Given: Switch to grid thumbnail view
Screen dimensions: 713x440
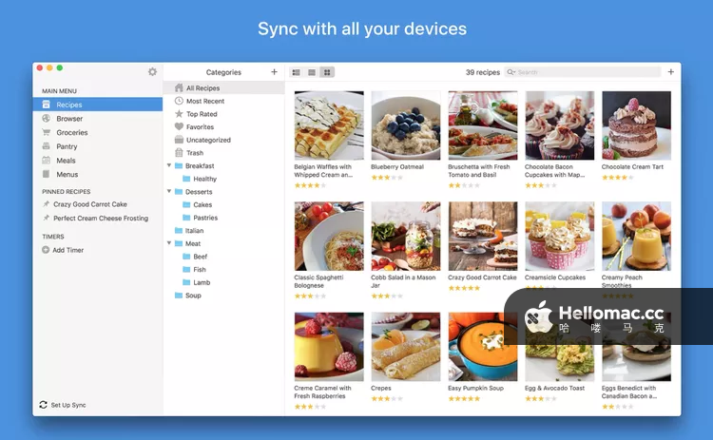Looking at the screenshot, I should tap(327, 72).
